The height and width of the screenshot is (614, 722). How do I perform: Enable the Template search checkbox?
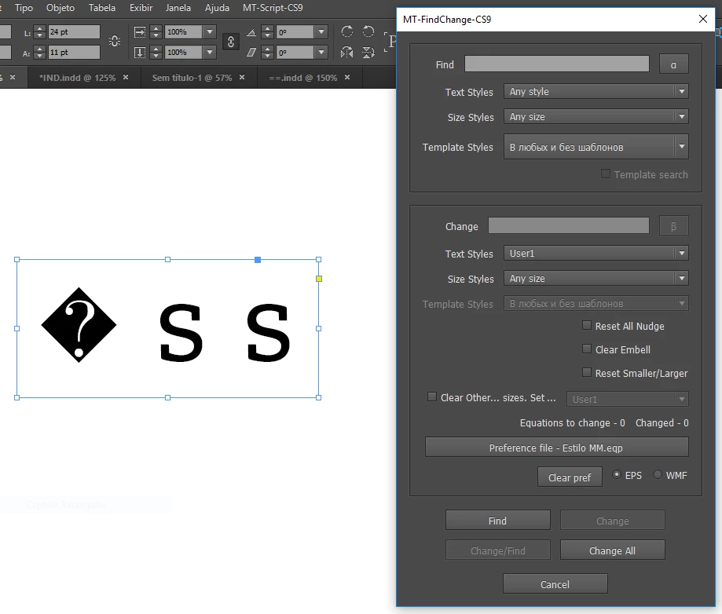coord(606,174)
